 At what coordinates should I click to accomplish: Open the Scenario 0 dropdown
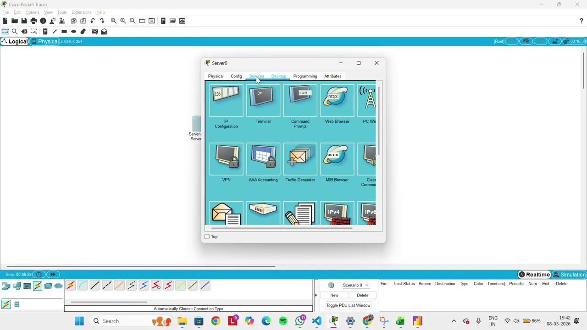355,285
